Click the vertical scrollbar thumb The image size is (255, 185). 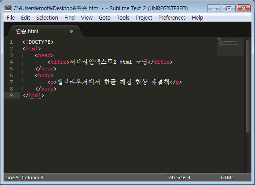click(x=248, y=86)
